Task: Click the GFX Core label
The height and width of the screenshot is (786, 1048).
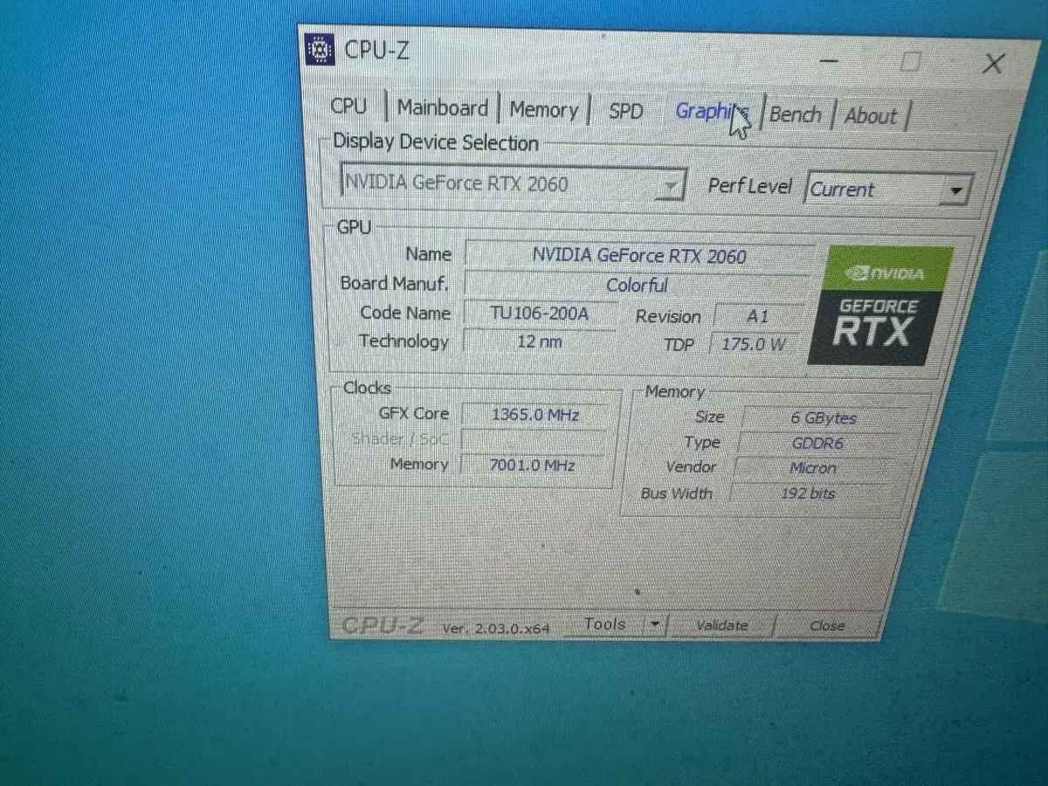Action: pyautogui.click(x=413, y=413)
